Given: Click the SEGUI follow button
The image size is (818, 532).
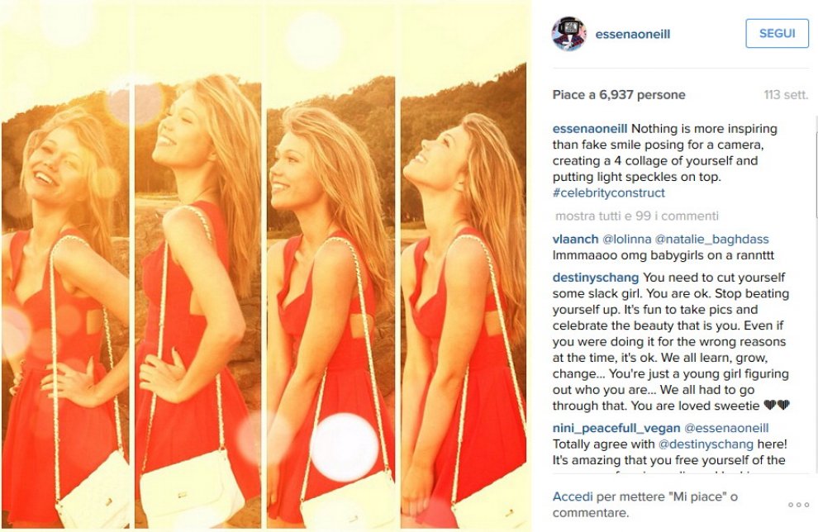Looking at the screenshot, I should 777,33.
